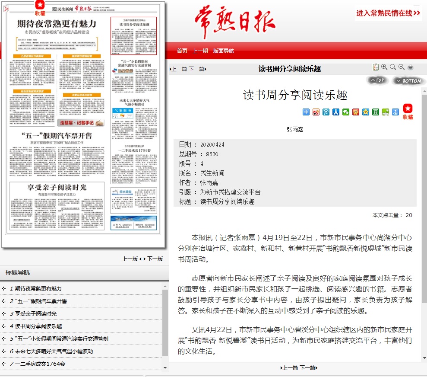Open the 进入常熟民情在线 link
This screenshot has width=427, height=377.
point(388,13)
